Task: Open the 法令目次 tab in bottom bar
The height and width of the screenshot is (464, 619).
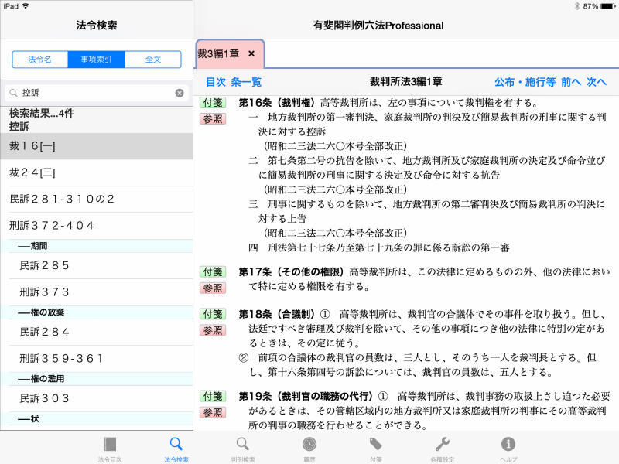Action: (110, 449)
